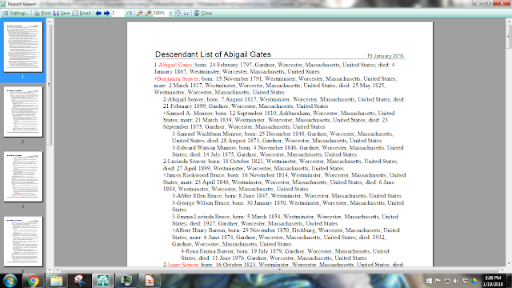Select page 2 thumbnail
Viewport: 512px width, 288px height.
(23, 112)
